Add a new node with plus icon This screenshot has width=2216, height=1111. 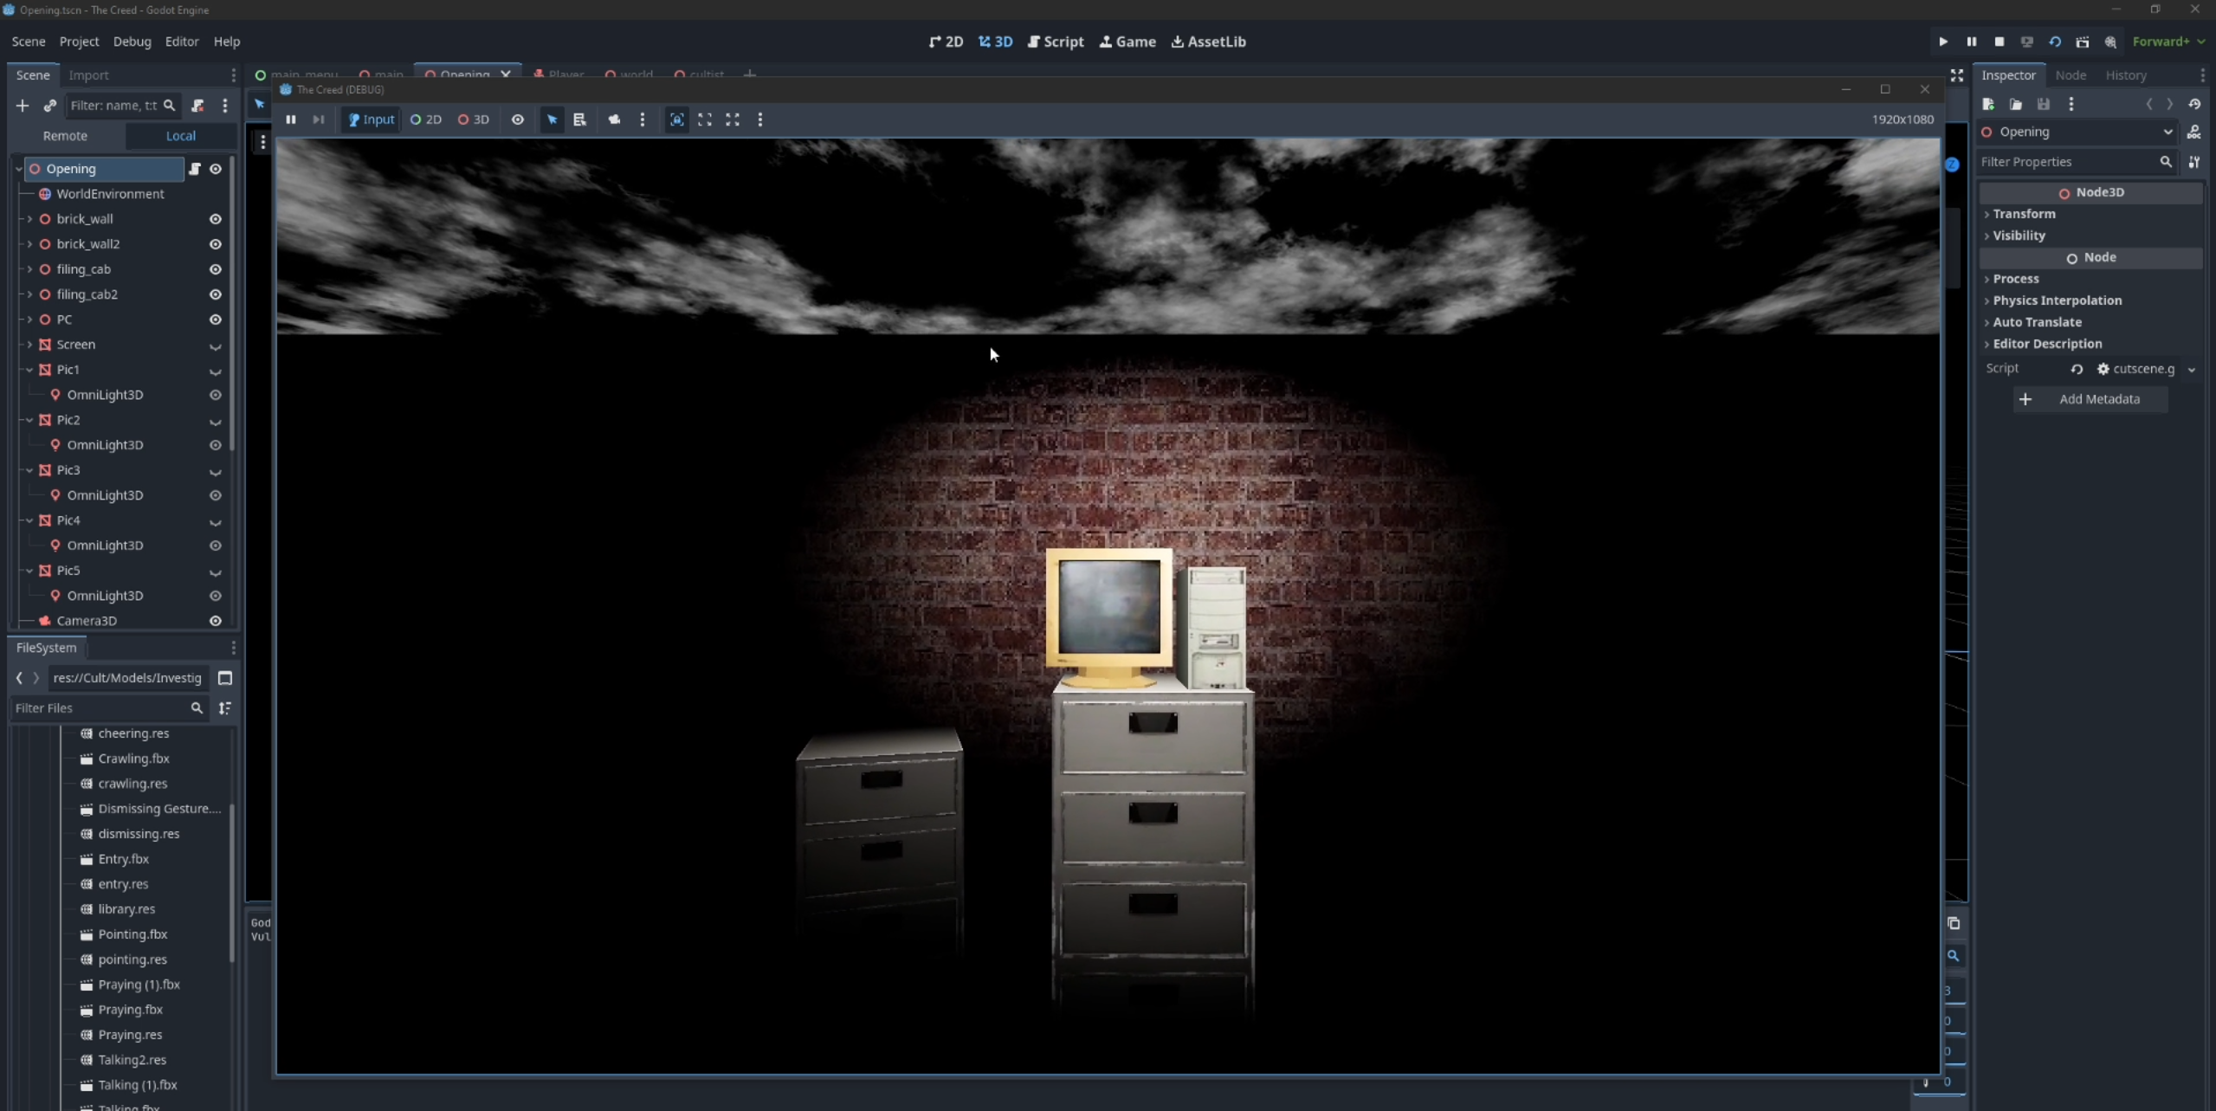tap(23, 106)
